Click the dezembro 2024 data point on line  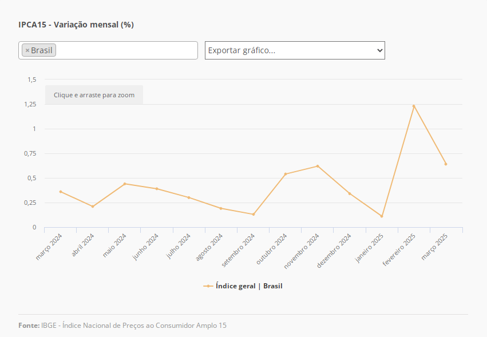350,193
